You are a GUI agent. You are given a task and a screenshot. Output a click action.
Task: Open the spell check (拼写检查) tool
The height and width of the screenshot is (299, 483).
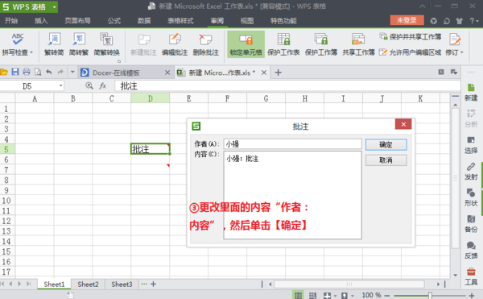point(17,44)
